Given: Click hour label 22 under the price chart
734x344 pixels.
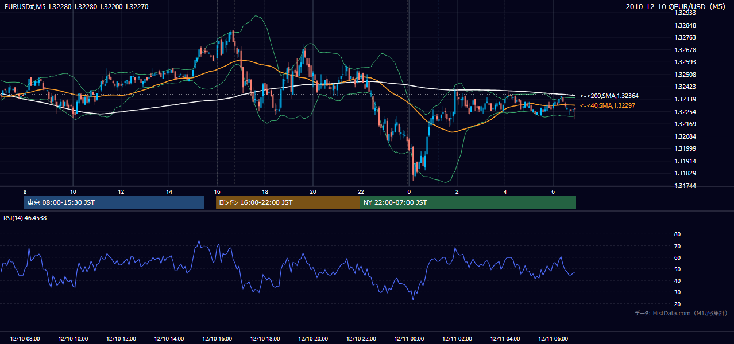Looking at the screenshot, I should 361,191.
